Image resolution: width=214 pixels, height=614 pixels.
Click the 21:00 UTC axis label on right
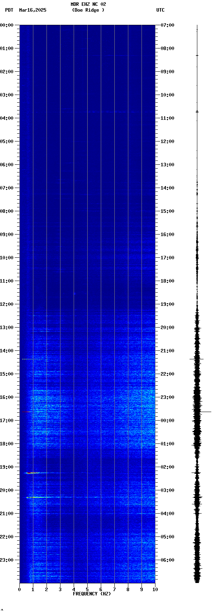point(167,351)
